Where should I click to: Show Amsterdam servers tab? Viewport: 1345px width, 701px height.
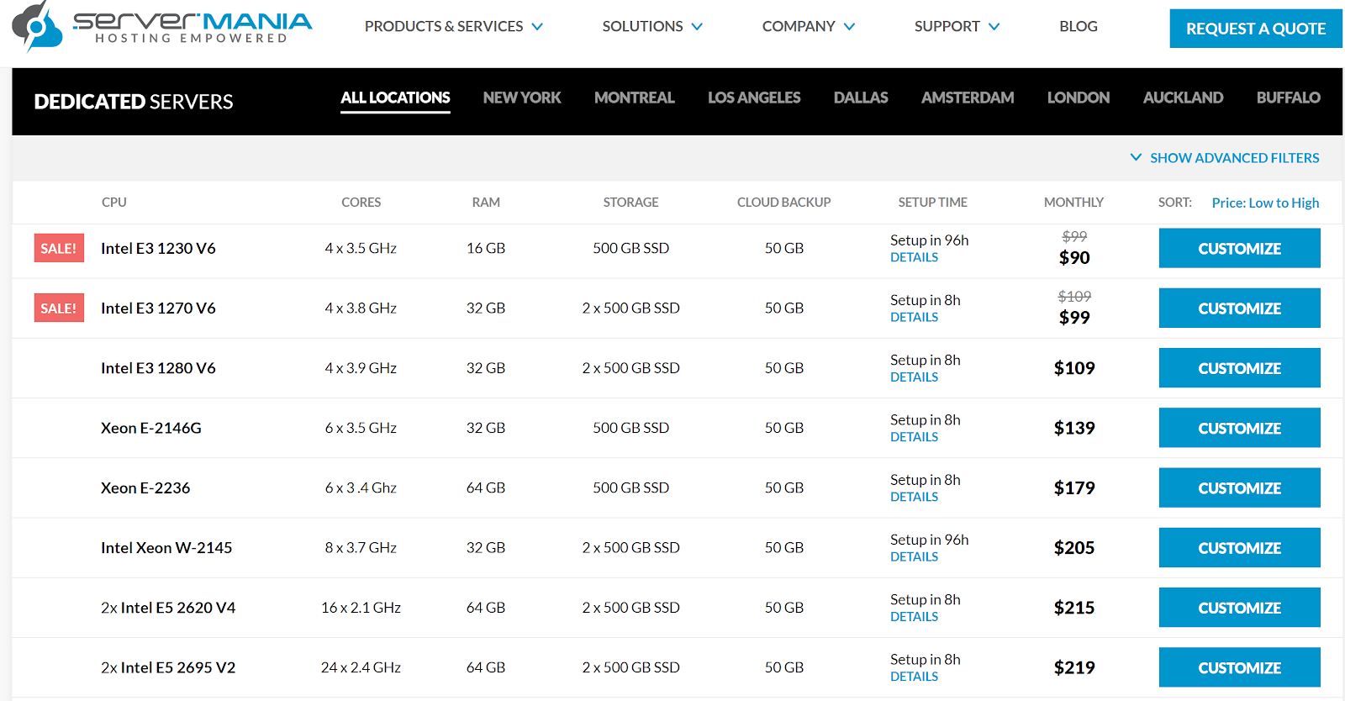click(968, 98)
